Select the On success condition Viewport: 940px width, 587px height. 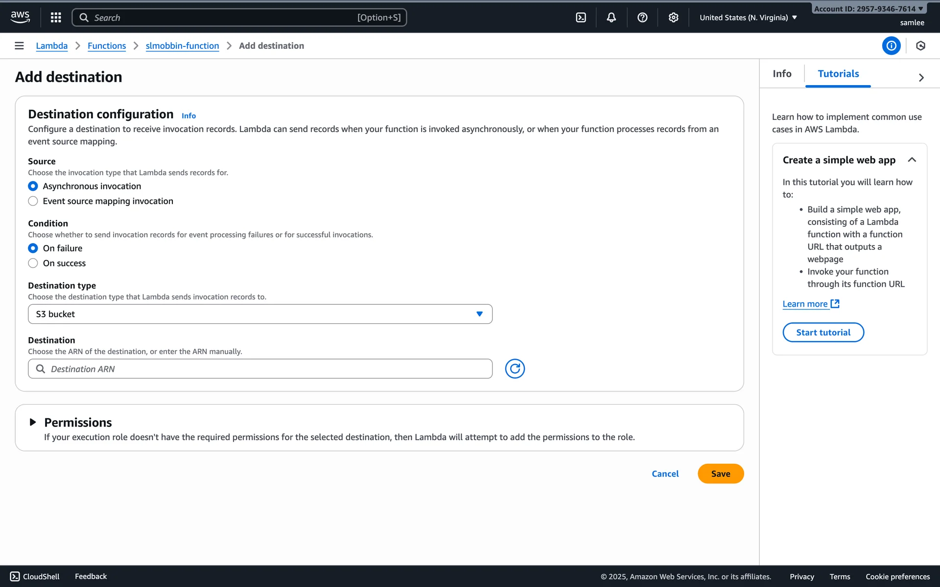click(x=33, y=263)
